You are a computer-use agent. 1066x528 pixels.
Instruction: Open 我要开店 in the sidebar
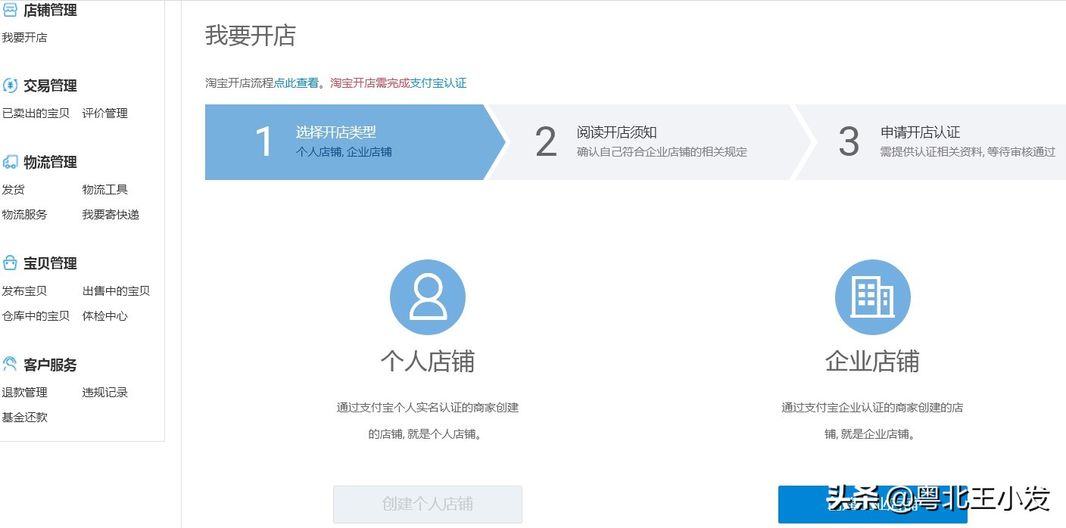[24, 36]
